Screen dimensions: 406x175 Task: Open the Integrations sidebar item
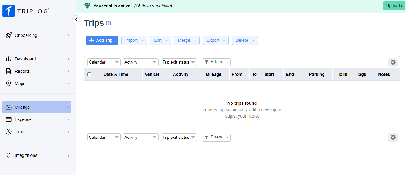(x=37, y=155)
